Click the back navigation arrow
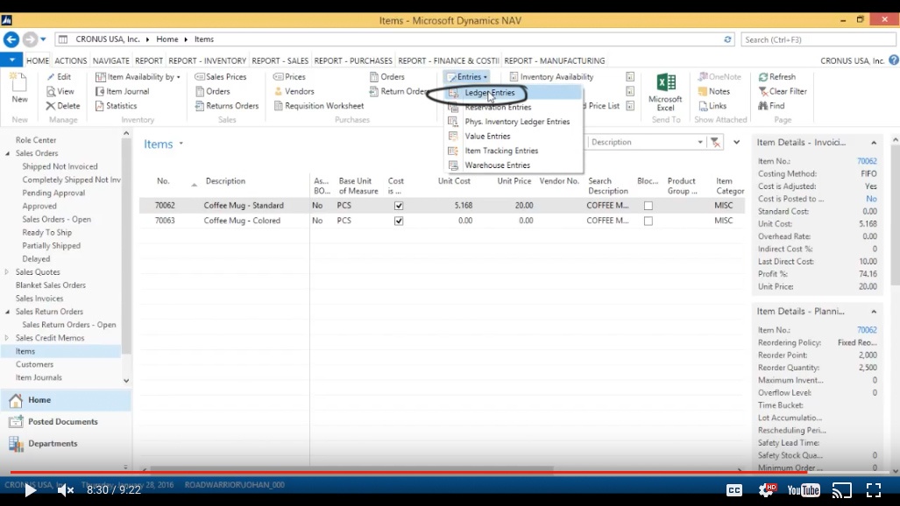Viewport: 900px width, 506px height. [11, 39]
